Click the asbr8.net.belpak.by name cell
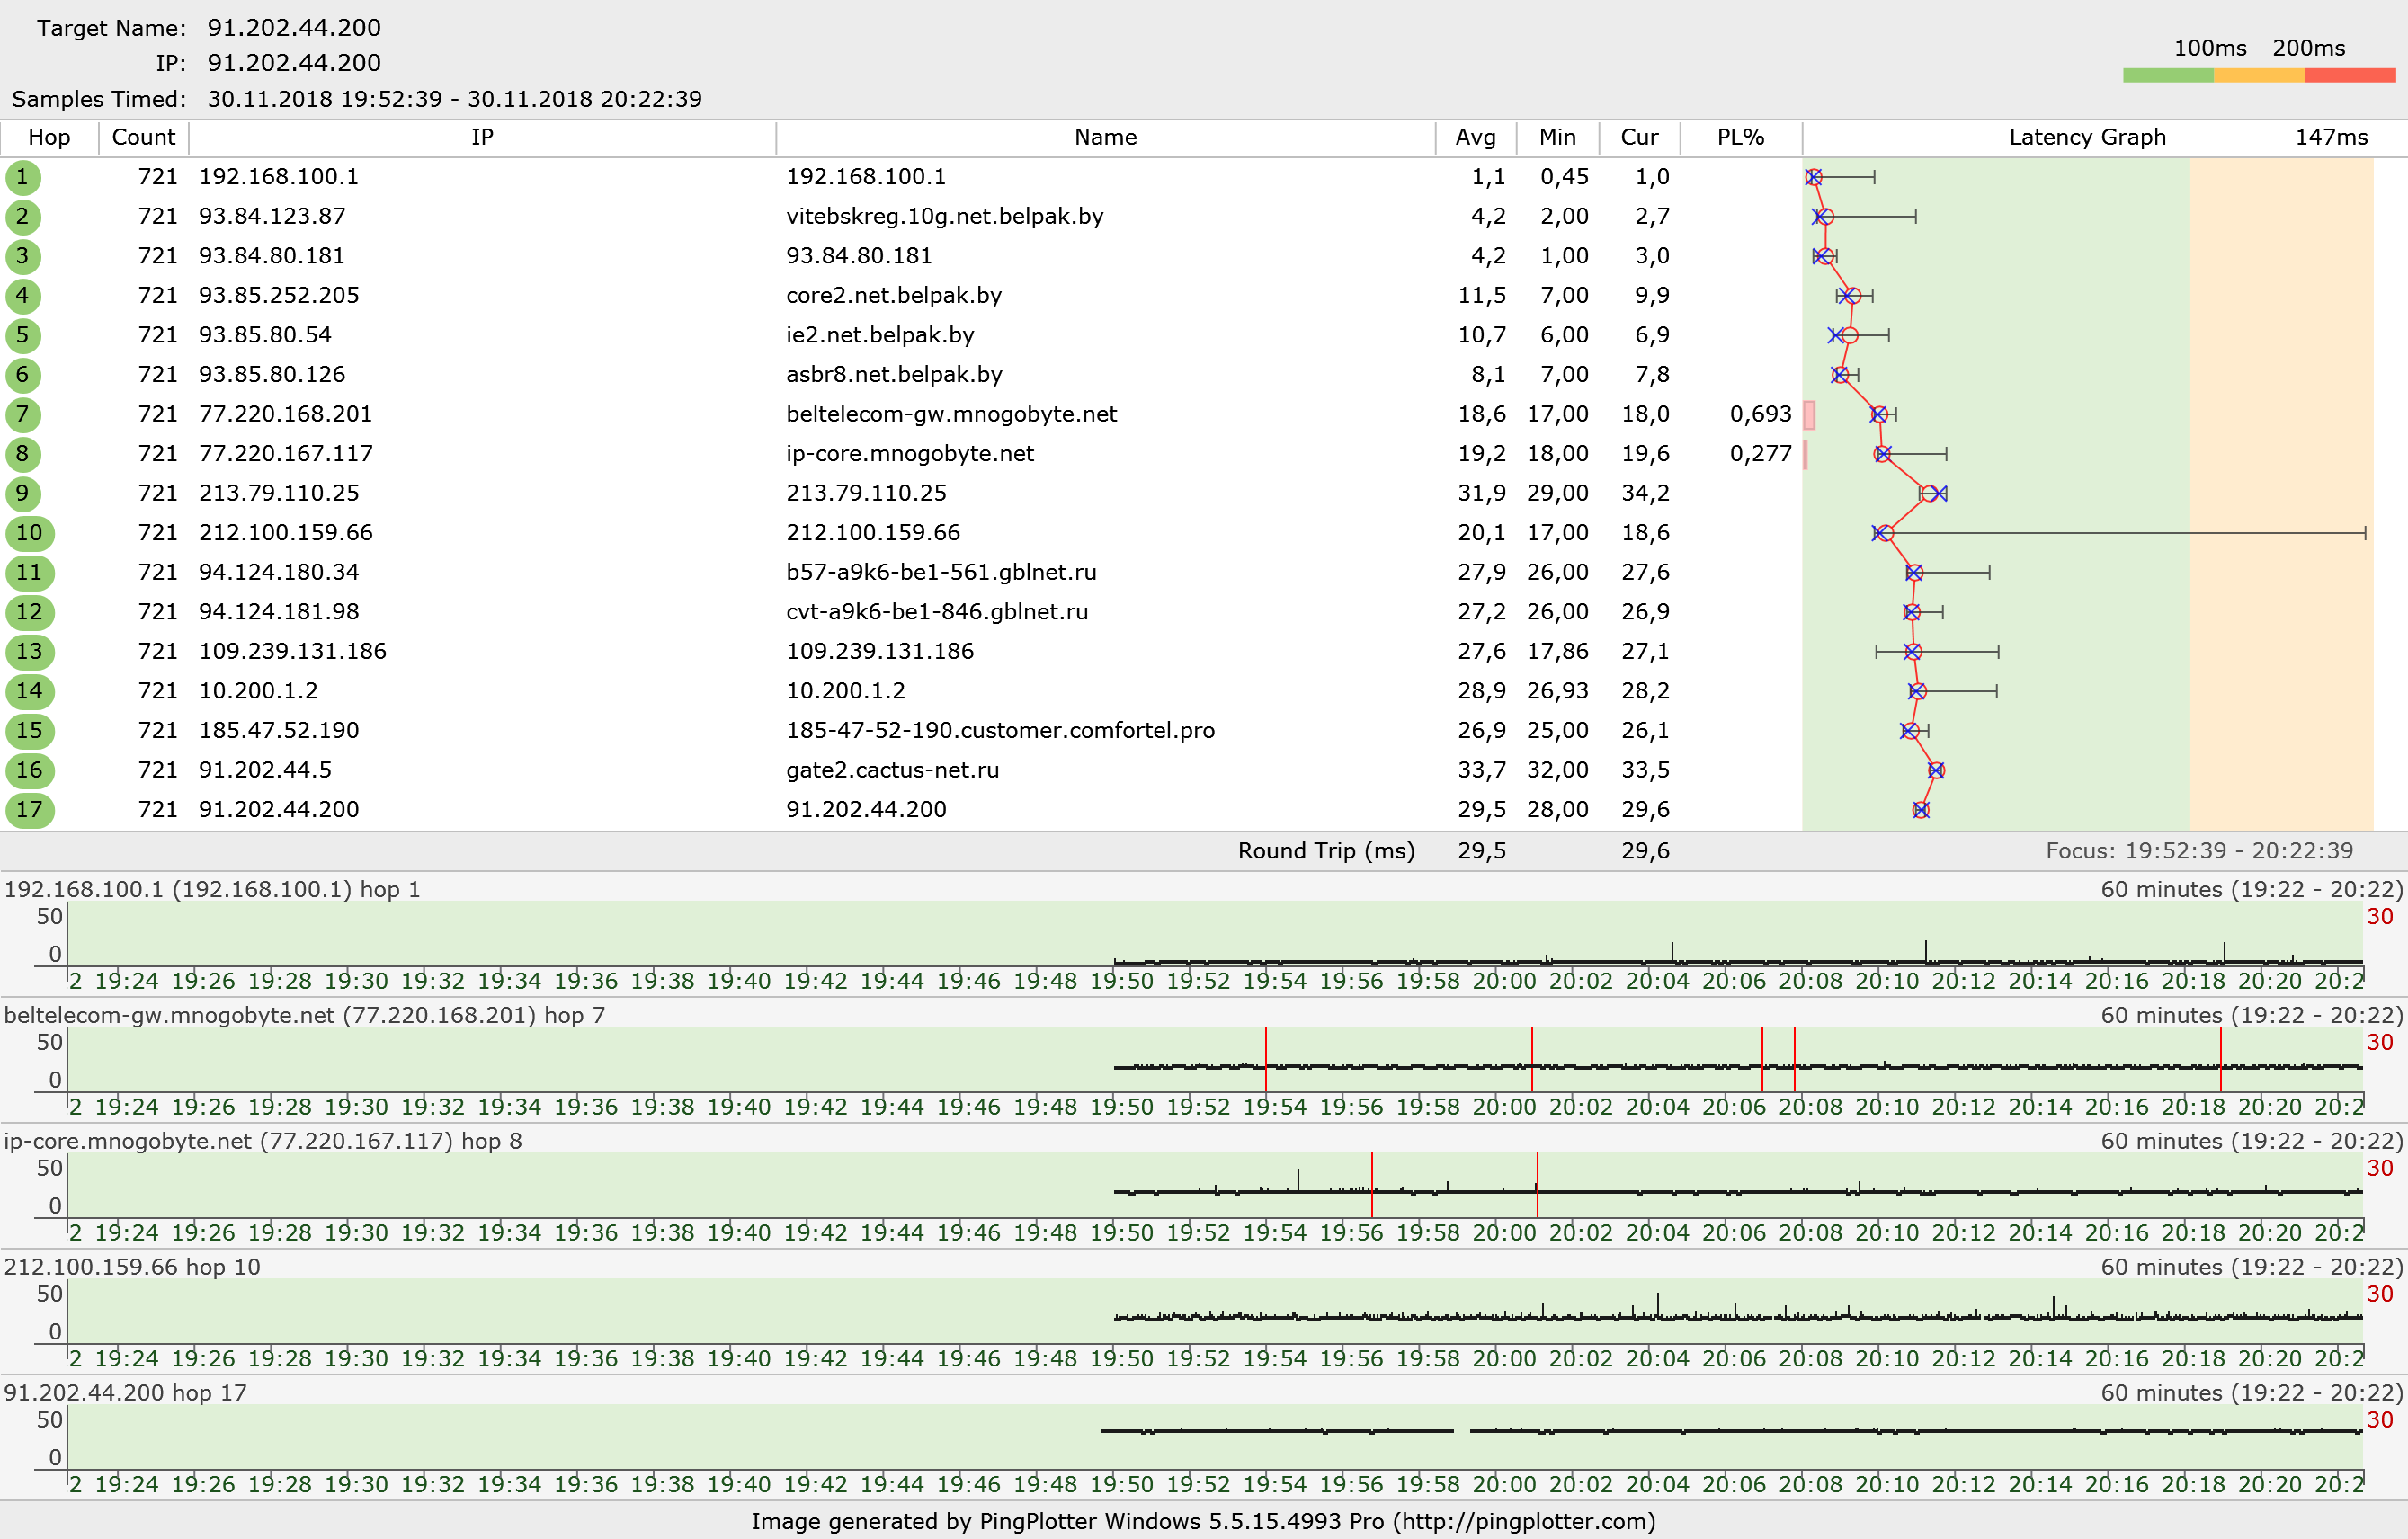Screen dimensions: 2408x1539 coord(894,375)
